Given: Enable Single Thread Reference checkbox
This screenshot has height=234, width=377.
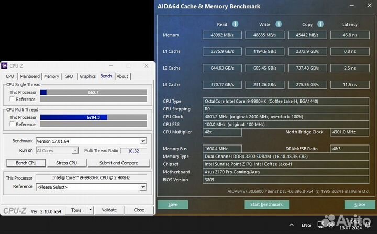Looking at the screenshot, I should point(12,99).
